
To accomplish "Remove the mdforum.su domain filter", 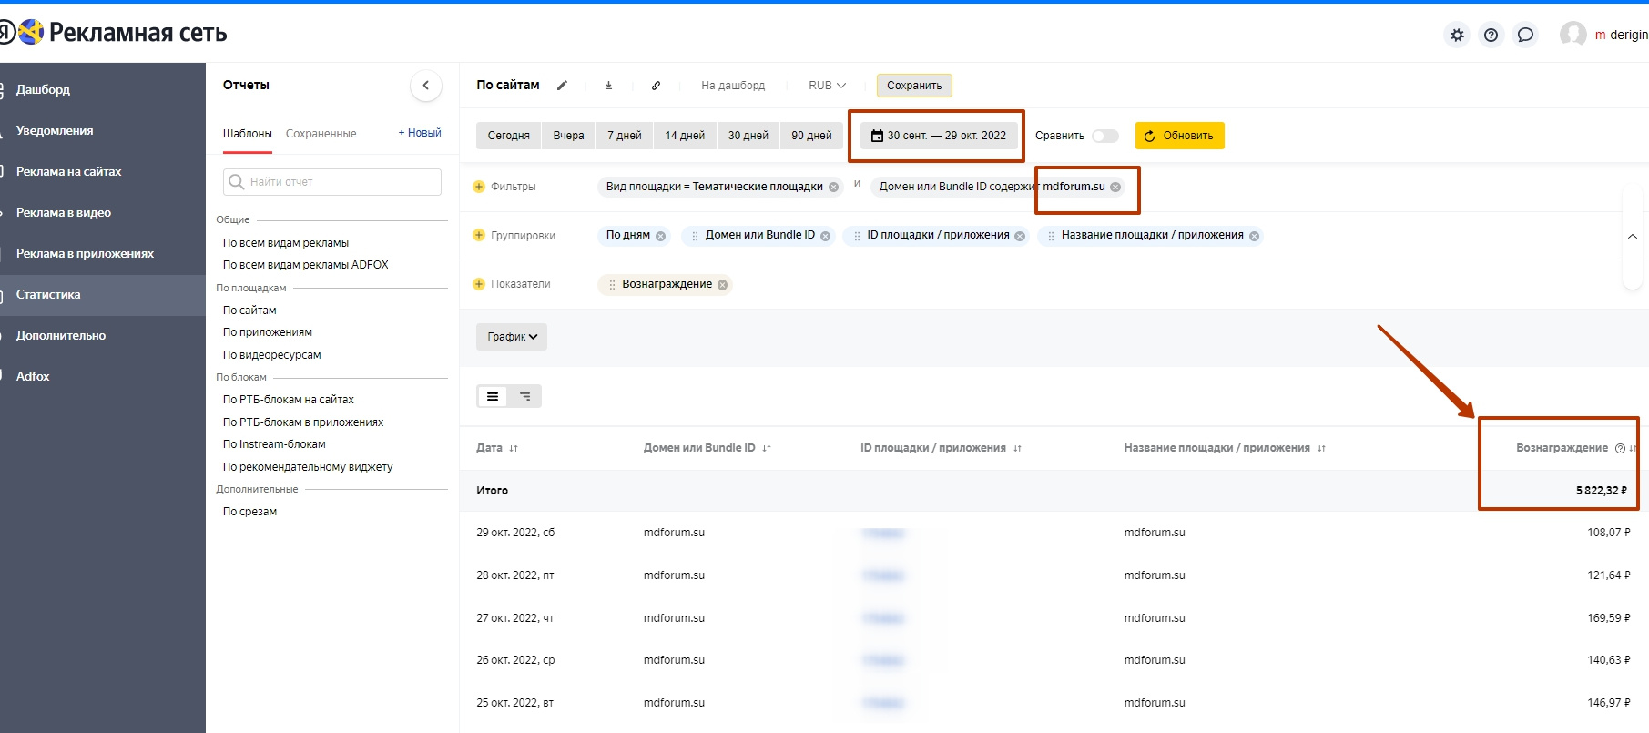I will [1115, 187].
